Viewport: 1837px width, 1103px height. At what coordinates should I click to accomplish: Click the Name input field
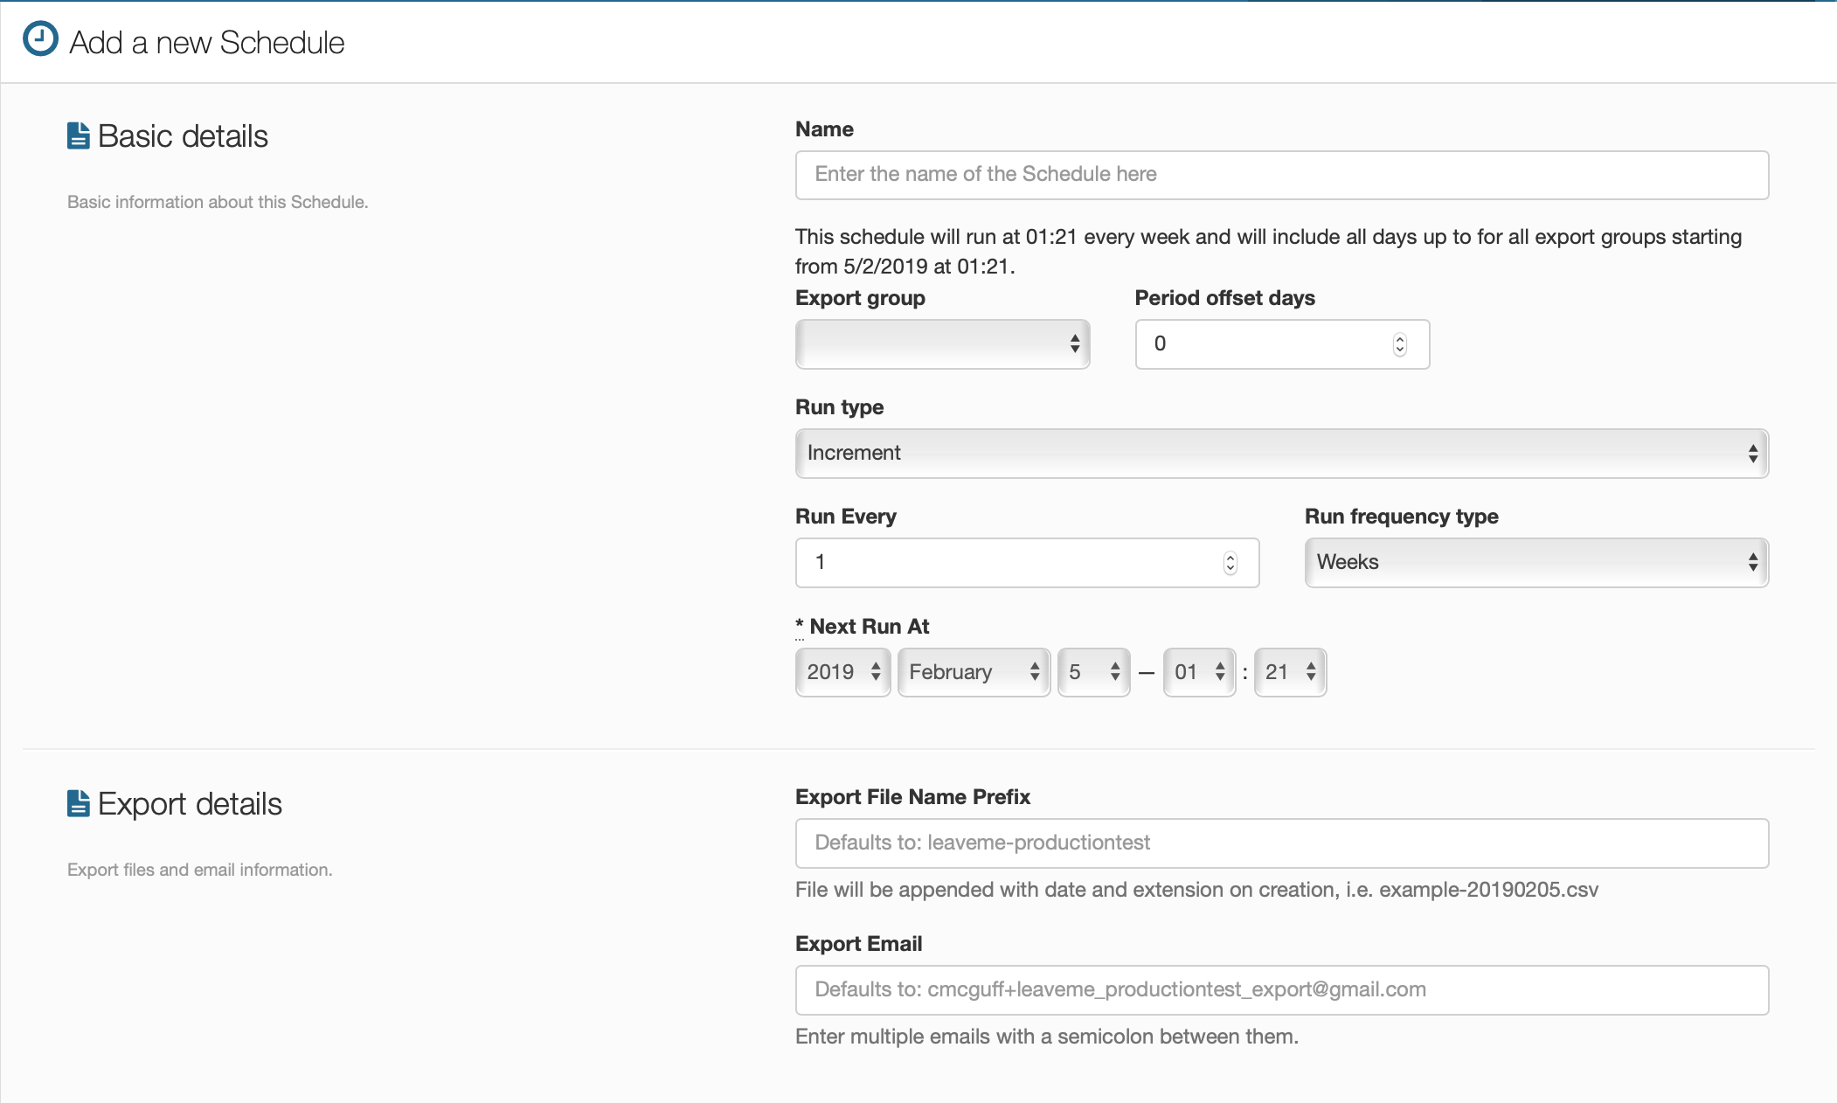(x=1281, y=175)
